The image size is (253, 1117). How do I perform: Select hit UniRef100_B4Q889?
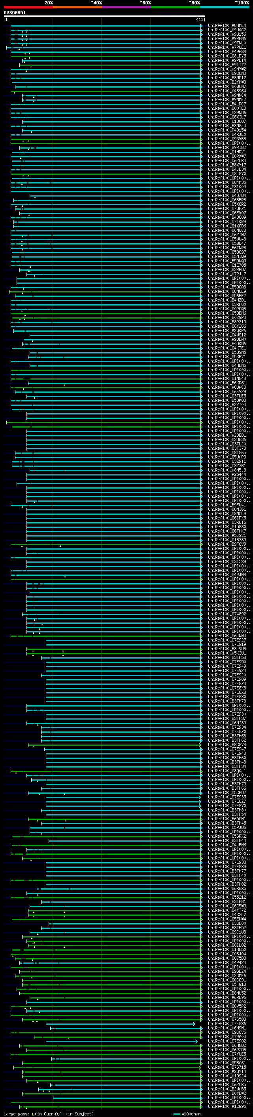coord(227,217)
